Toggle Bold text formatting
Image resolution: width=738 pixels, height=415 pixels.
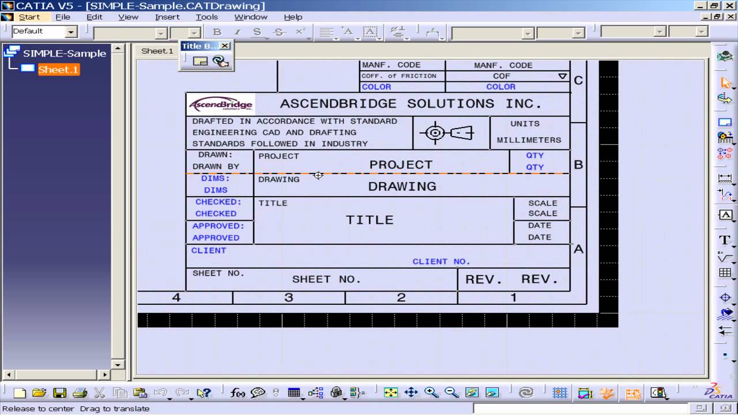pyautogui.click(x=217, y=32)
